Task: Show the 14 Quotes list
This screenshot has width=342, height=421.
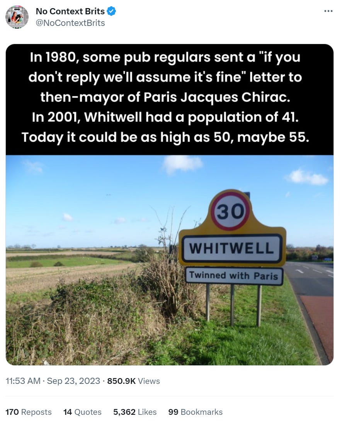Action: pyautogui.click(x=82, y=412)
